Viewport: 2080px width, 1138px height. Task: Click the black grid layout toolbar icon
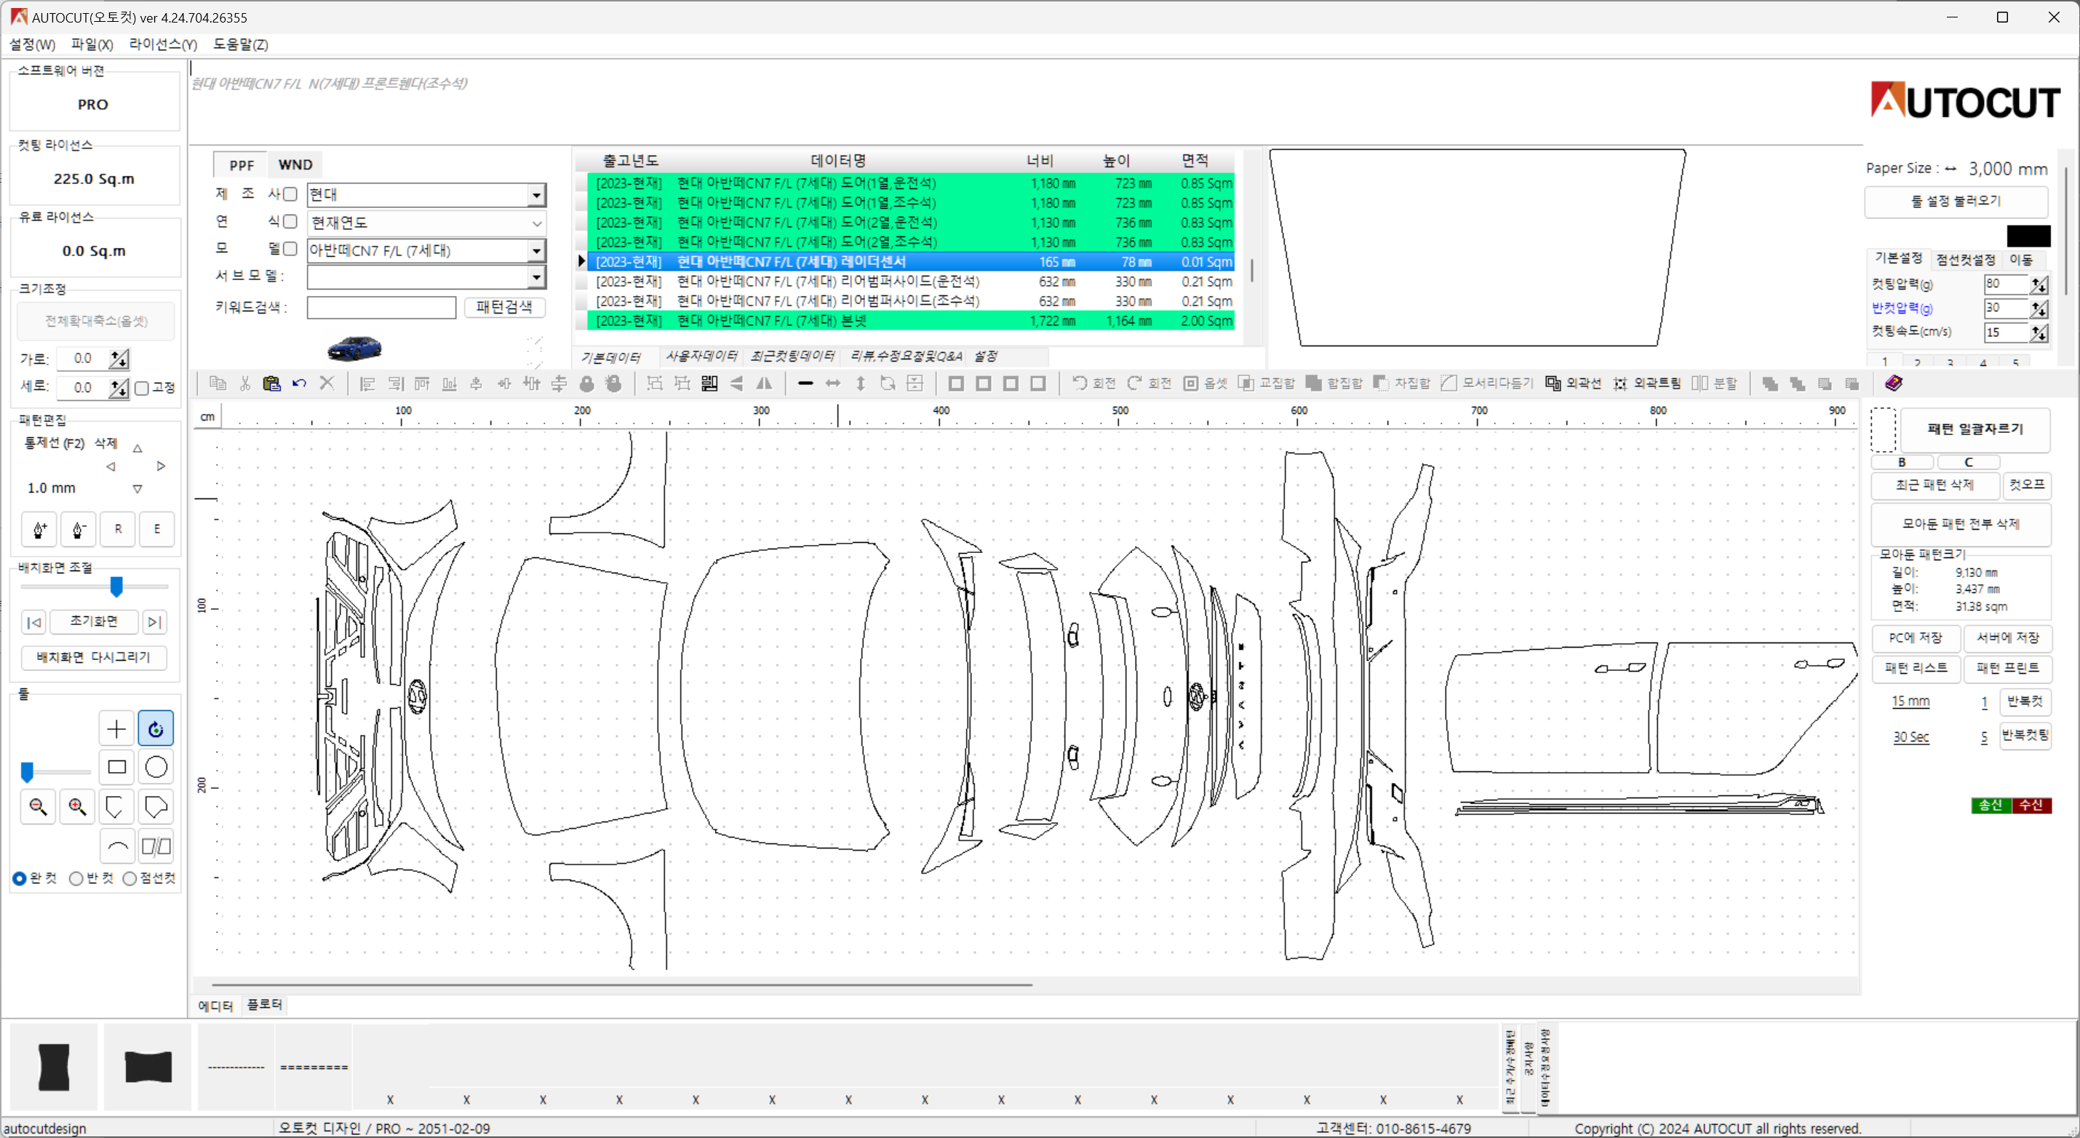(709, 383)
